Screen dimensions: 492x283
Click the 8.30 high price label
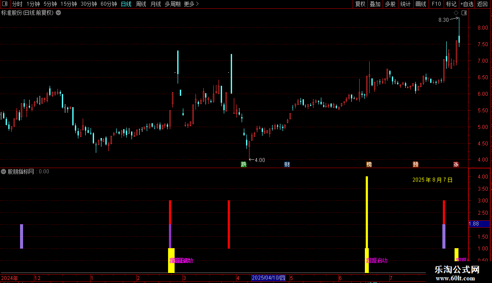pos(444,20)
